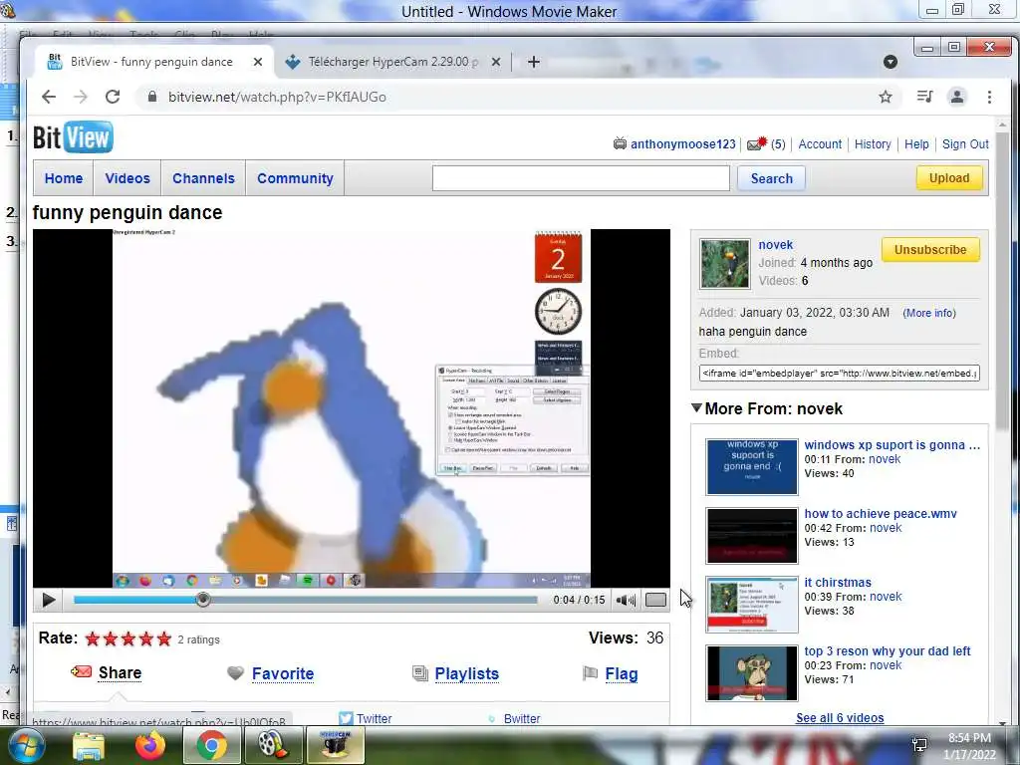Go to the Videos tab
1020x765 pixels.
click(x=127, y=178)
